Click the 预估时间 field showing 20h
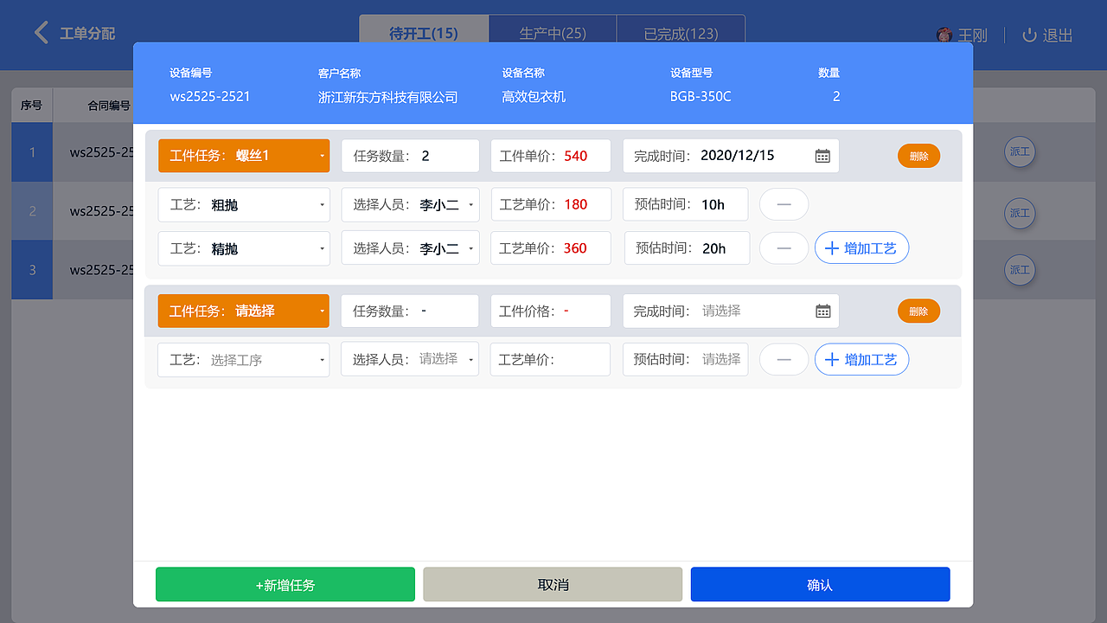1107x623 pixels. [x=686, y=248]
